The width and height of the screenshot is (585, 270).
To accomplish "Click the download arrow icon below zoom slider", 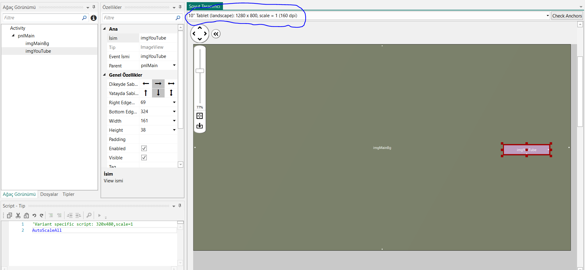I will 200,126.
